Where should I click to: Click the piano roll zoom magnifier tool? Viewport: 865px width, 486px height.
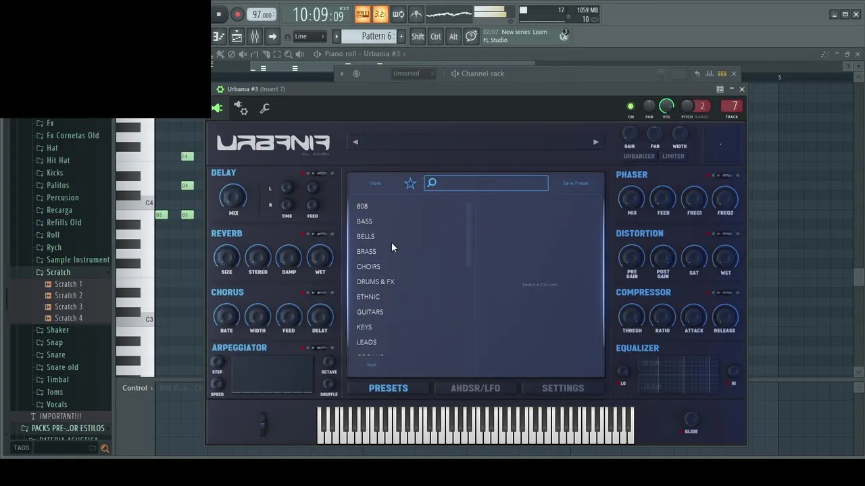(x=288, y=54)
